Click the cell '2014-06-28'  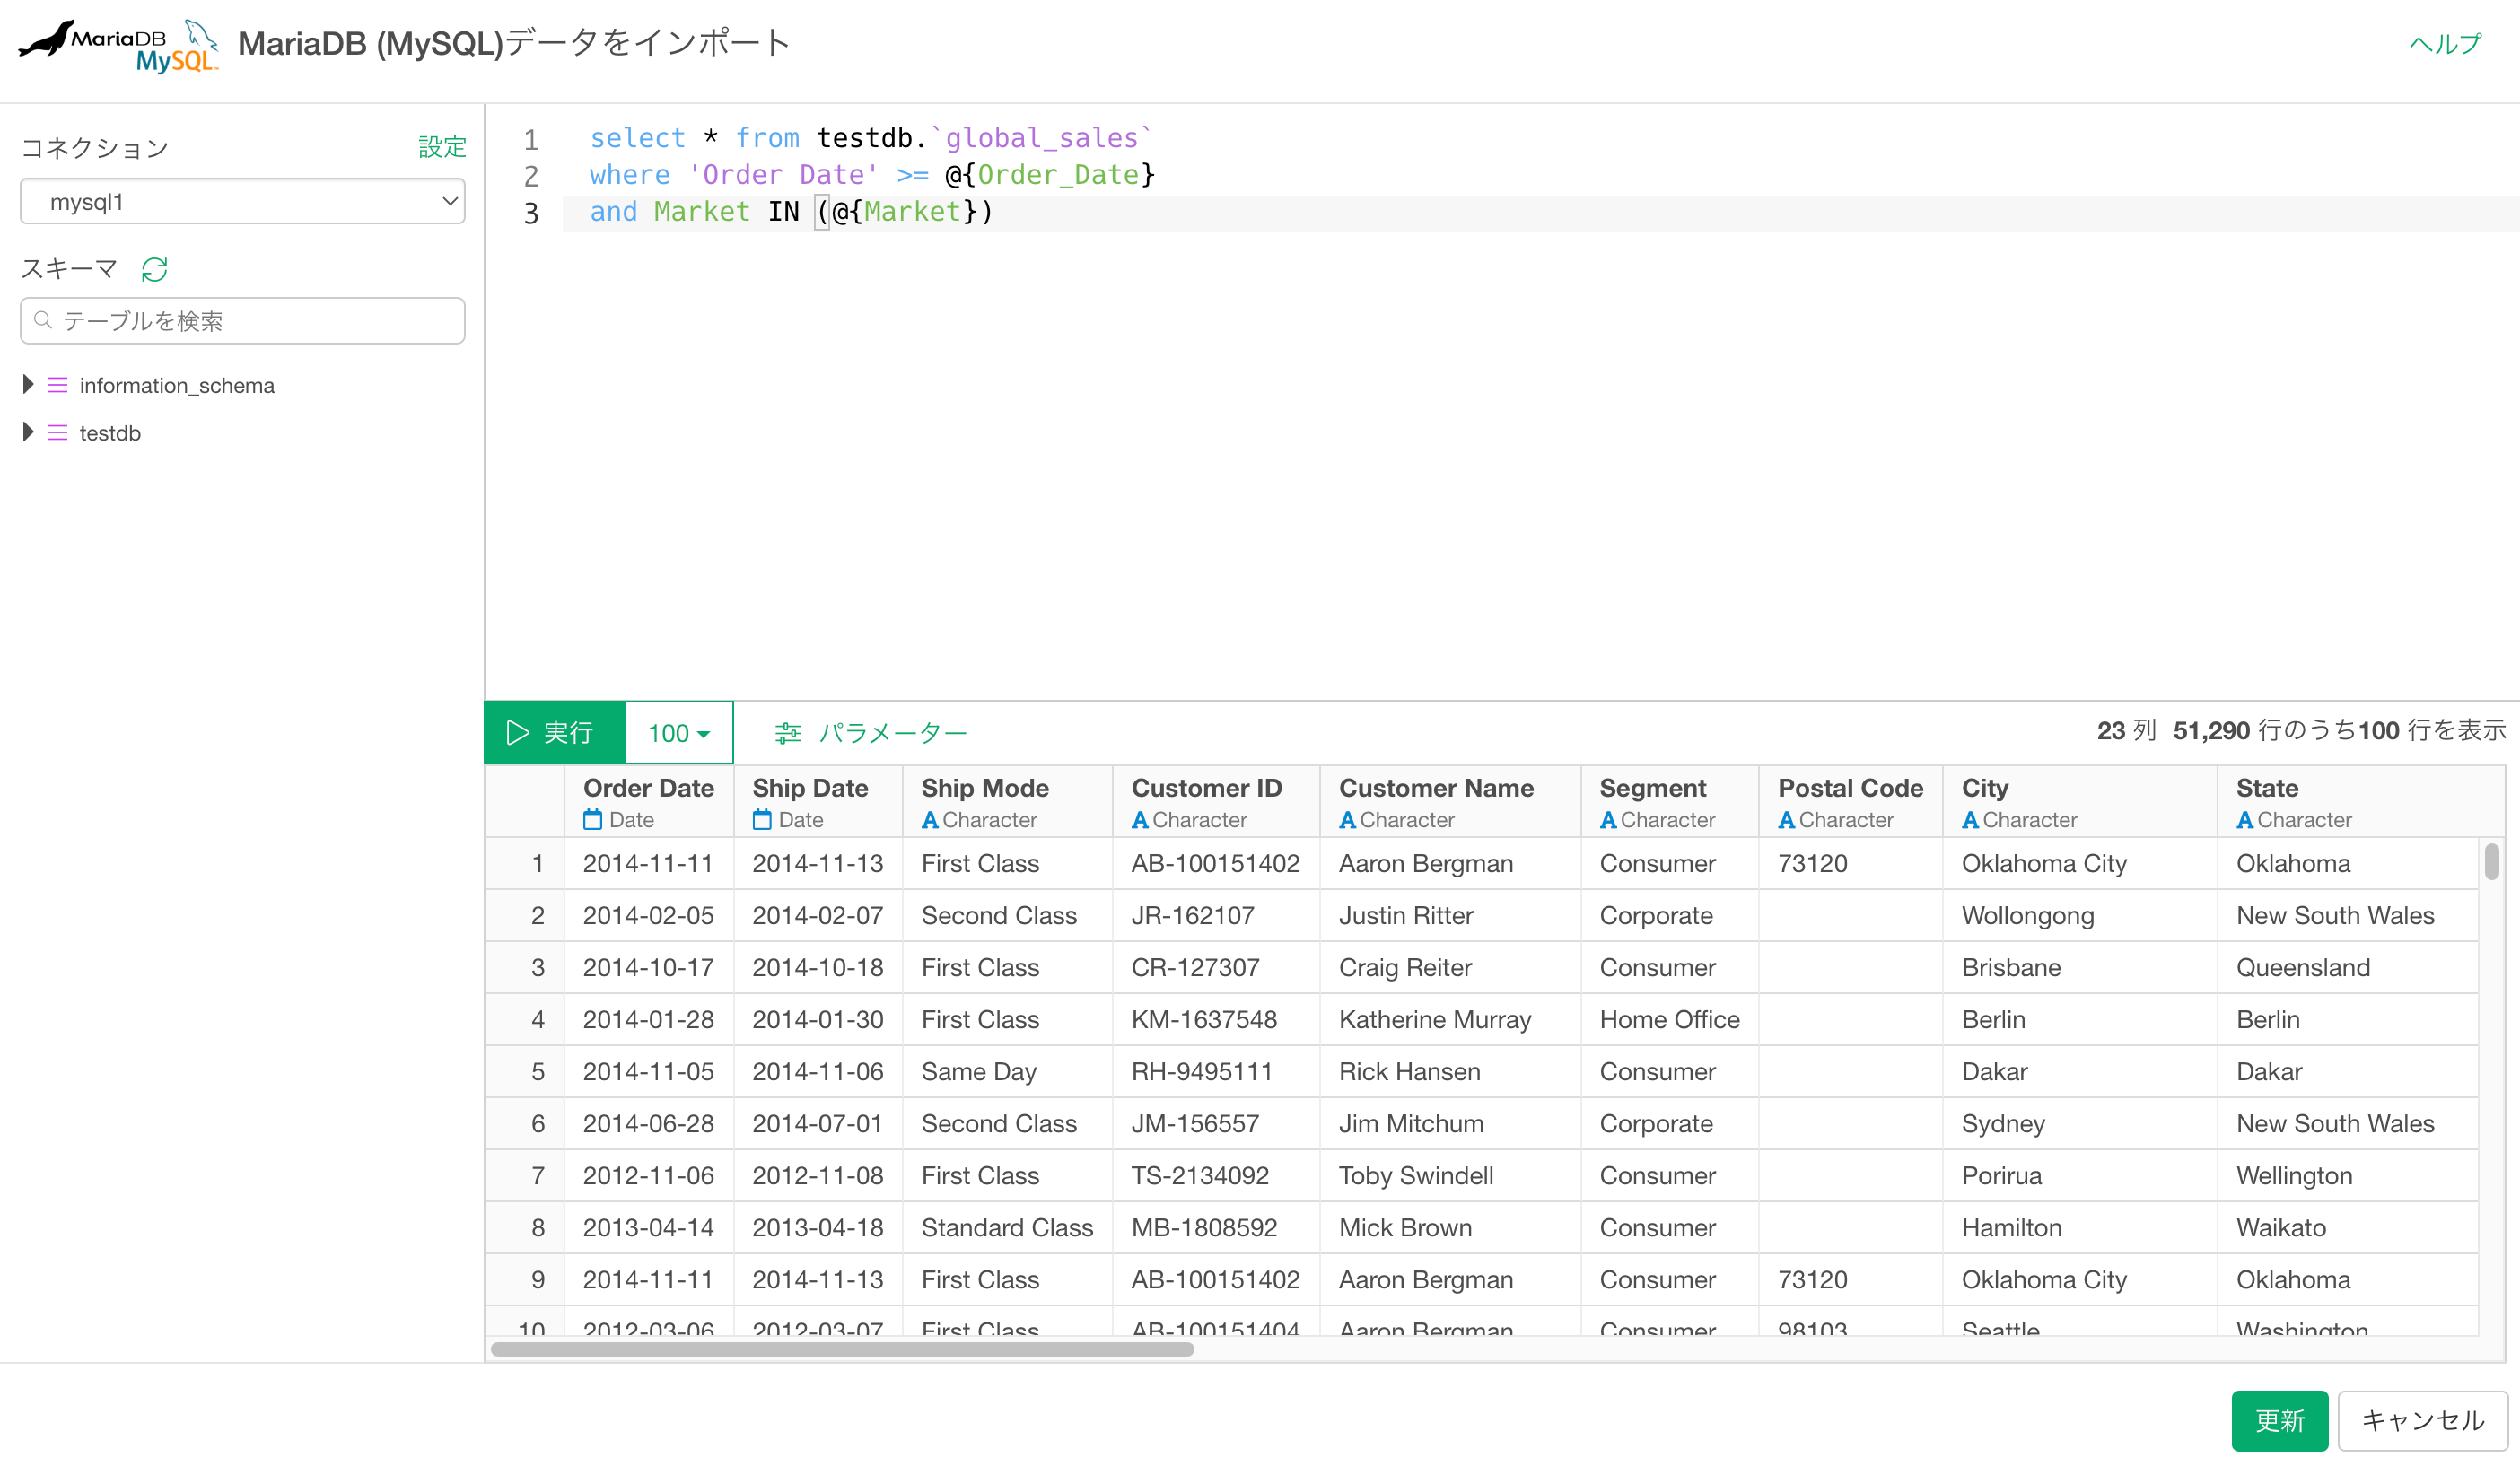point(648,1123)
